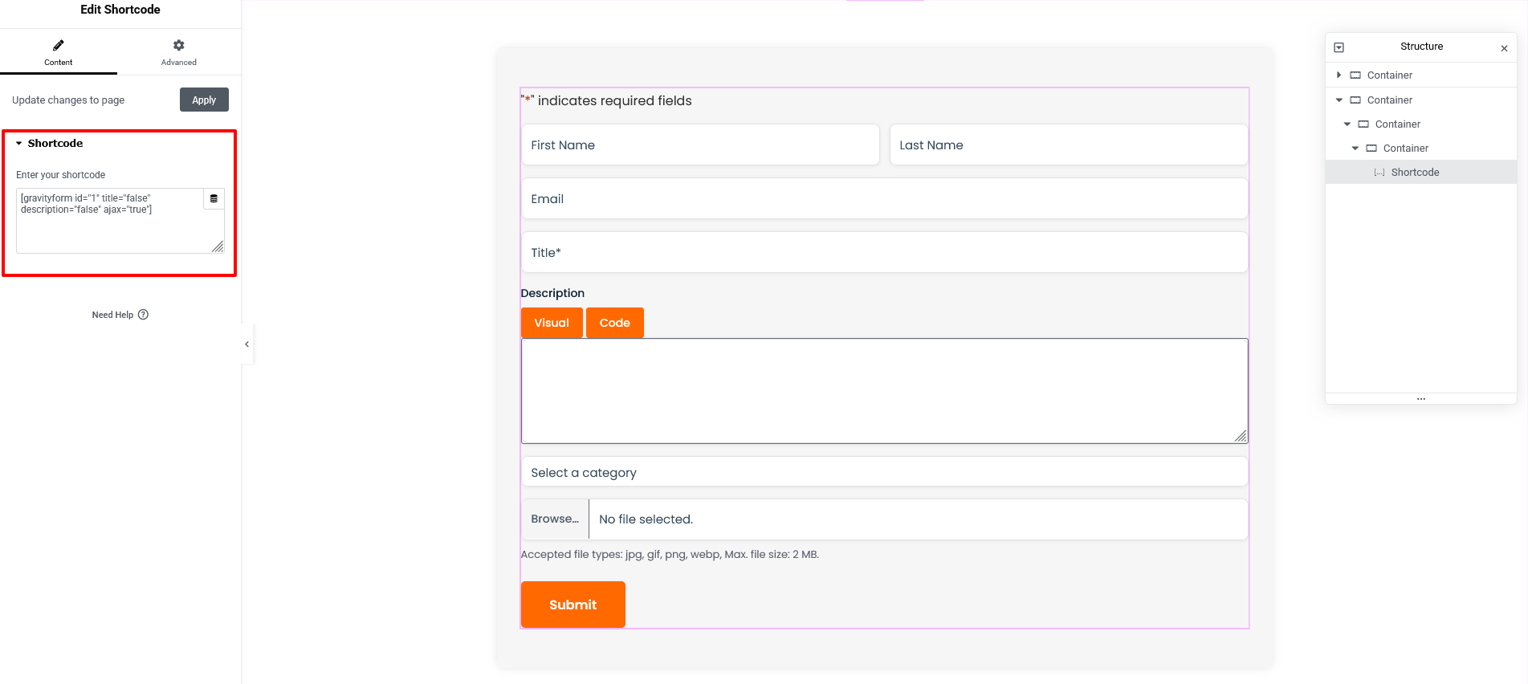
Task: Click the dynamic tags database icon
Action: [214, 198]
